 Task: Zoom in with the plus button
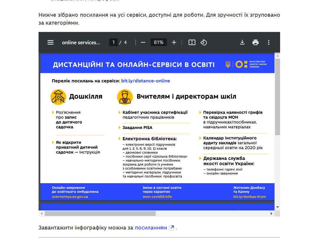pyautogui.click(x=174, y=42)
